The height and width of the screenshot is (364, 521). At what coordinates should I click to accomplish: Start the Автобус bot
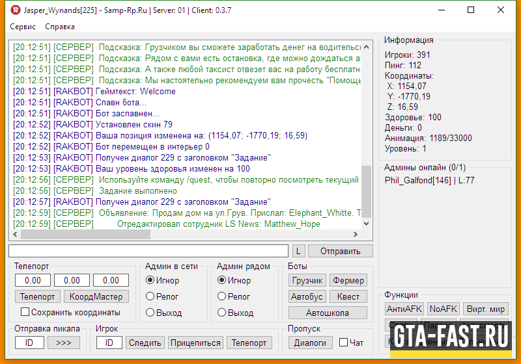pyautogui.click(x=307, y=296)
